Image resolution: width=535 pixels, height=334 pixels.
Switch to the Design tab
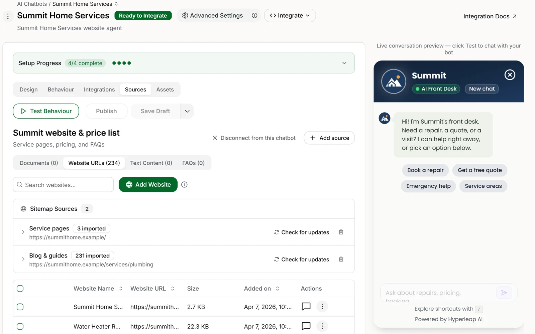pyautogui.click(x=29, y=90)
